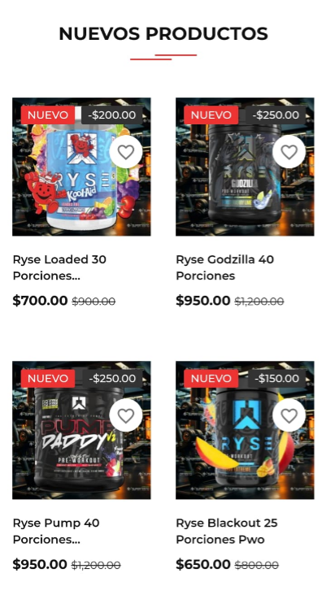View the Ryse Blackout mango product image
This screenshot has width=326, height=595.
tap(245, 430)
